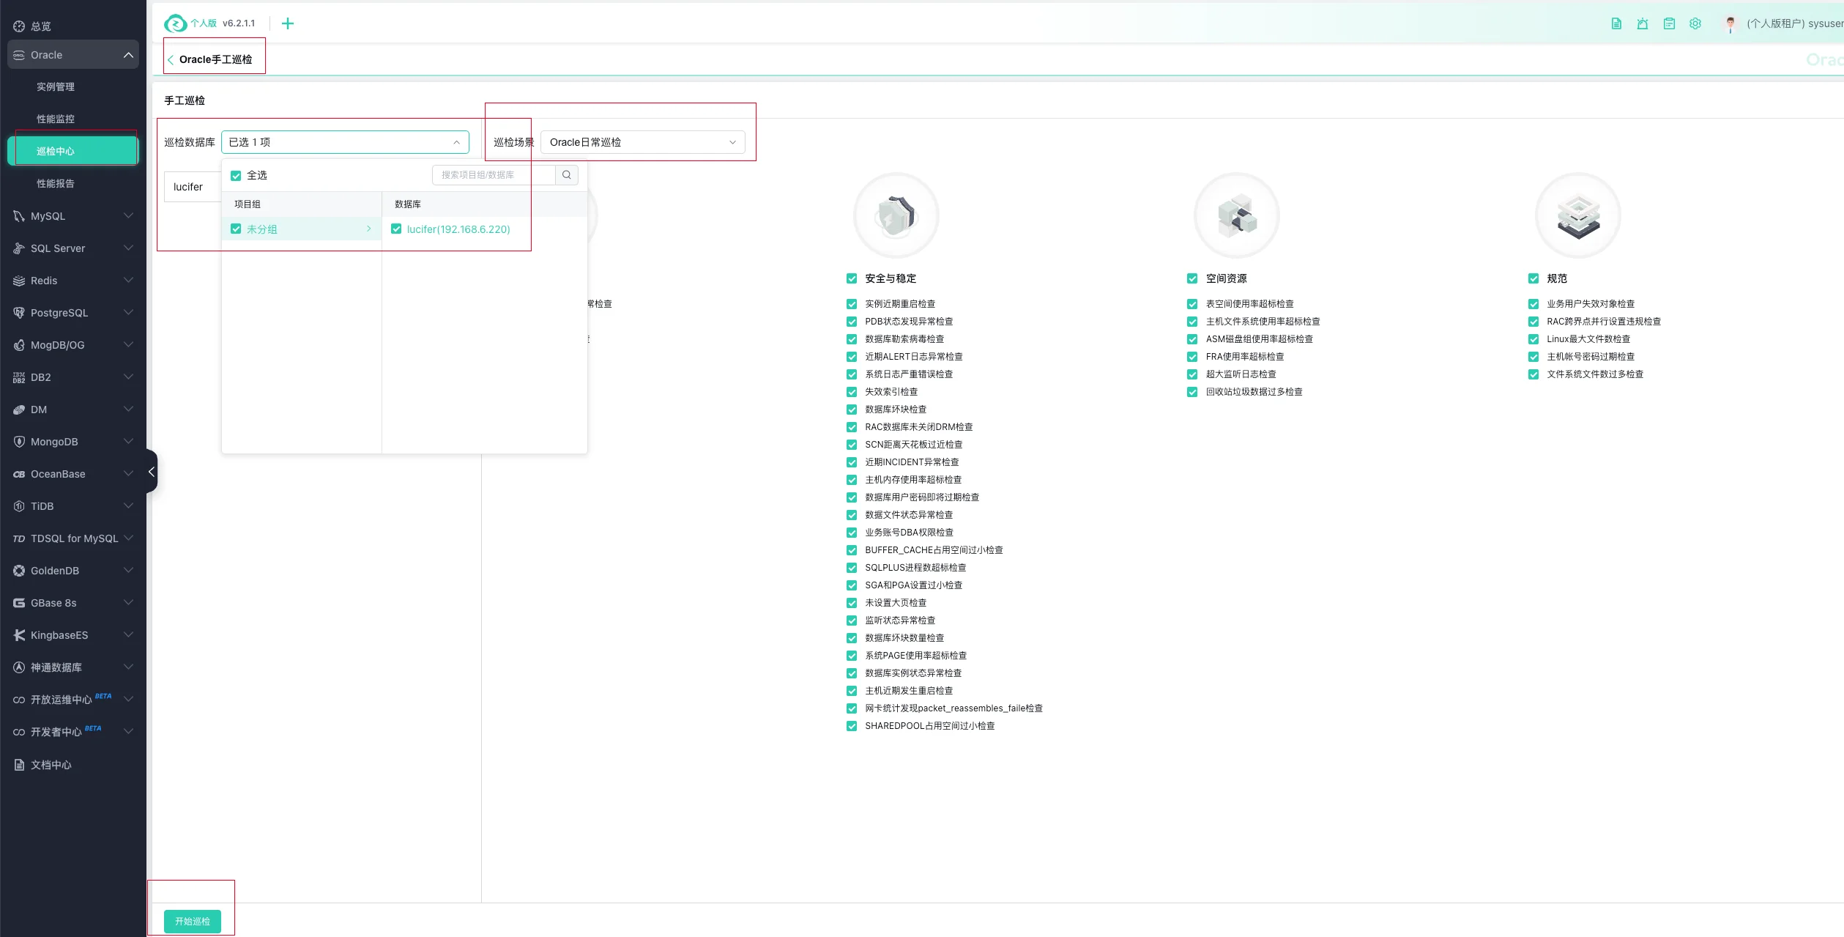Click the search magnifier in database dropdown
Viewport: 1844px width, 937px height.
[567, 175]
